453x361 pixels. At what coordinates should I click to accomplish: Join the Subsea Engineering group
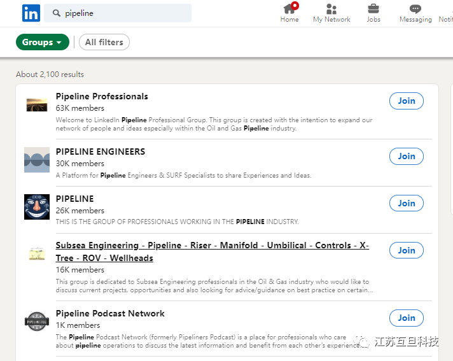pyautogui.click(x=406, y=250)
